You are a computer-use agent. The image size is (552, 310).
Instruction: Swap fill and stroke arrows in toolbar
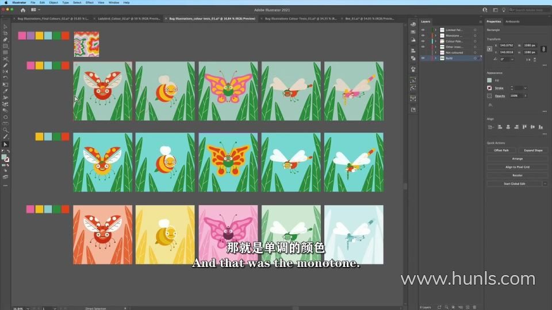8,151
